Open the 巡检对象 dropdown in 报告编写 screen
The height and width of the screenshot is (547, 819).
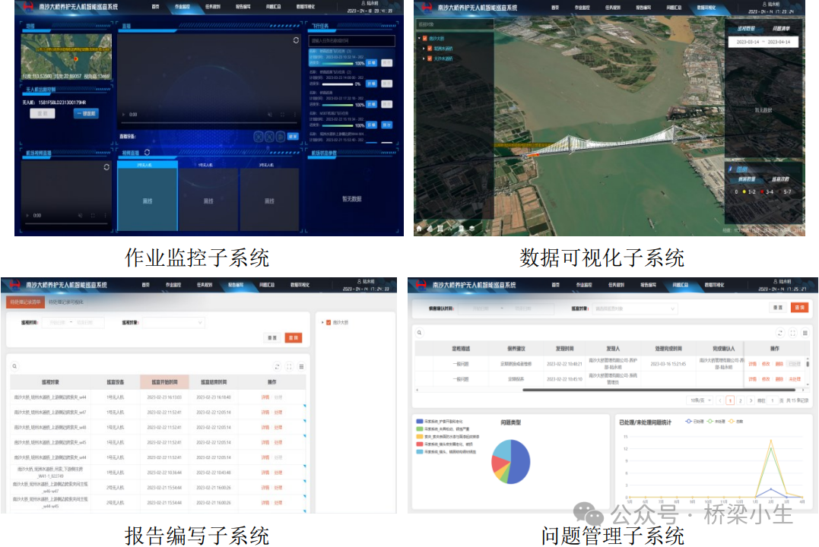[173, 323]
